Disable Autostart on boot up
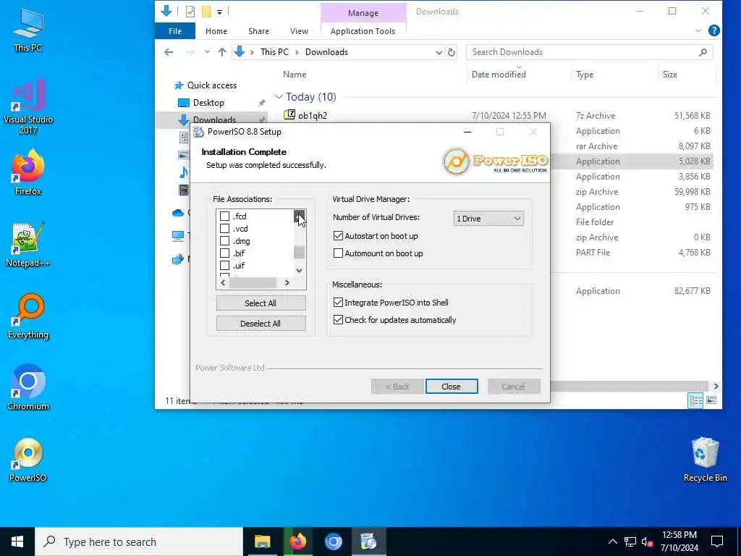The image size is (741, 556). point(338,236)
